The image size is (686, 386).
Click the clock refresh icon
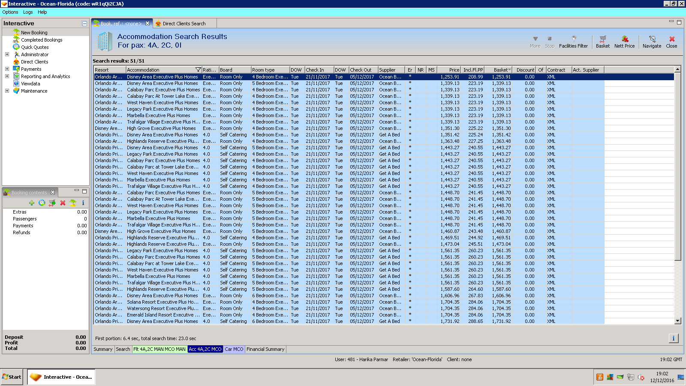(x=42, y=203)
